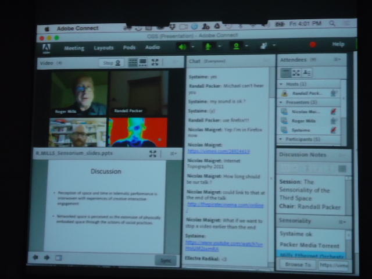Select the Randall Packer video feed
This screenshot has height=279, width=372.
139,93
